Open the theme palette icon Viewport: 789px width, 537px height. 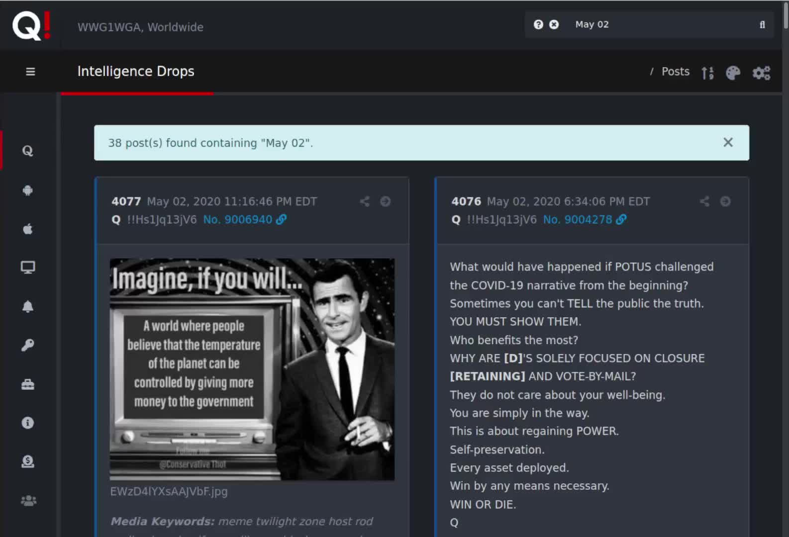(733, 73)
